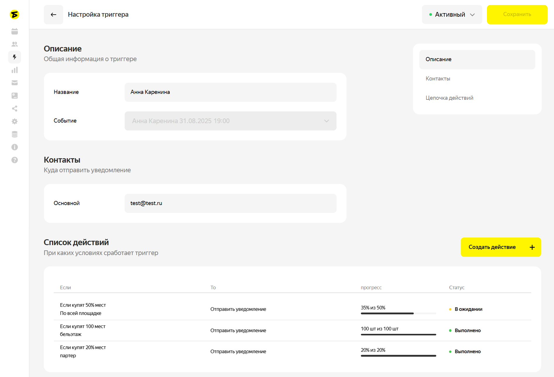The image size is (554, 377).
Task: Open the calendar section in sidebar
Action: click(15, 31)
